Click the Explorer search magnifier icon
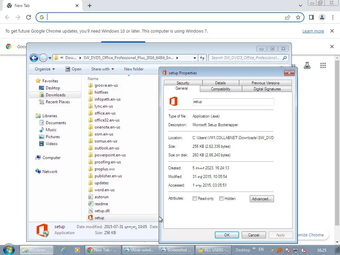Viewport: 340px width, 255px height. pos(285,58)
